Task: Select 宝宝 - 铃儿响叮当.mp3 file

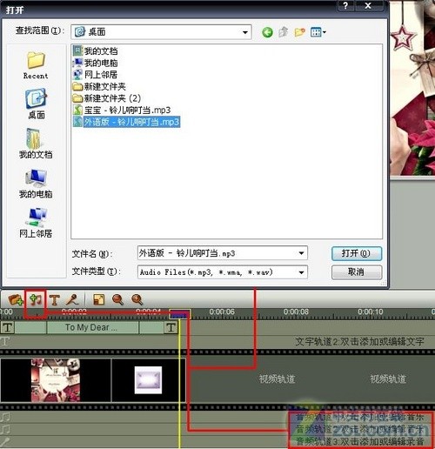Action: [122, 111]
